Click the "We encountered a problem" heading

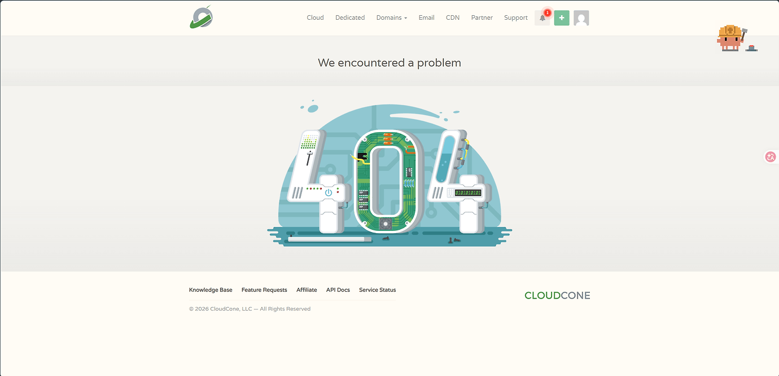(x=389, y=63)
